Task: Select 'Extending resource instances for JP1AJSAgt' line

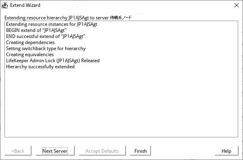Action: click(x=52, y=24)
